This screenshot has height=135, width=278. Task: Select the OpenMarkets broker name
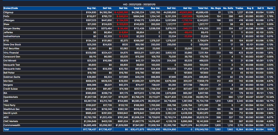11,97
